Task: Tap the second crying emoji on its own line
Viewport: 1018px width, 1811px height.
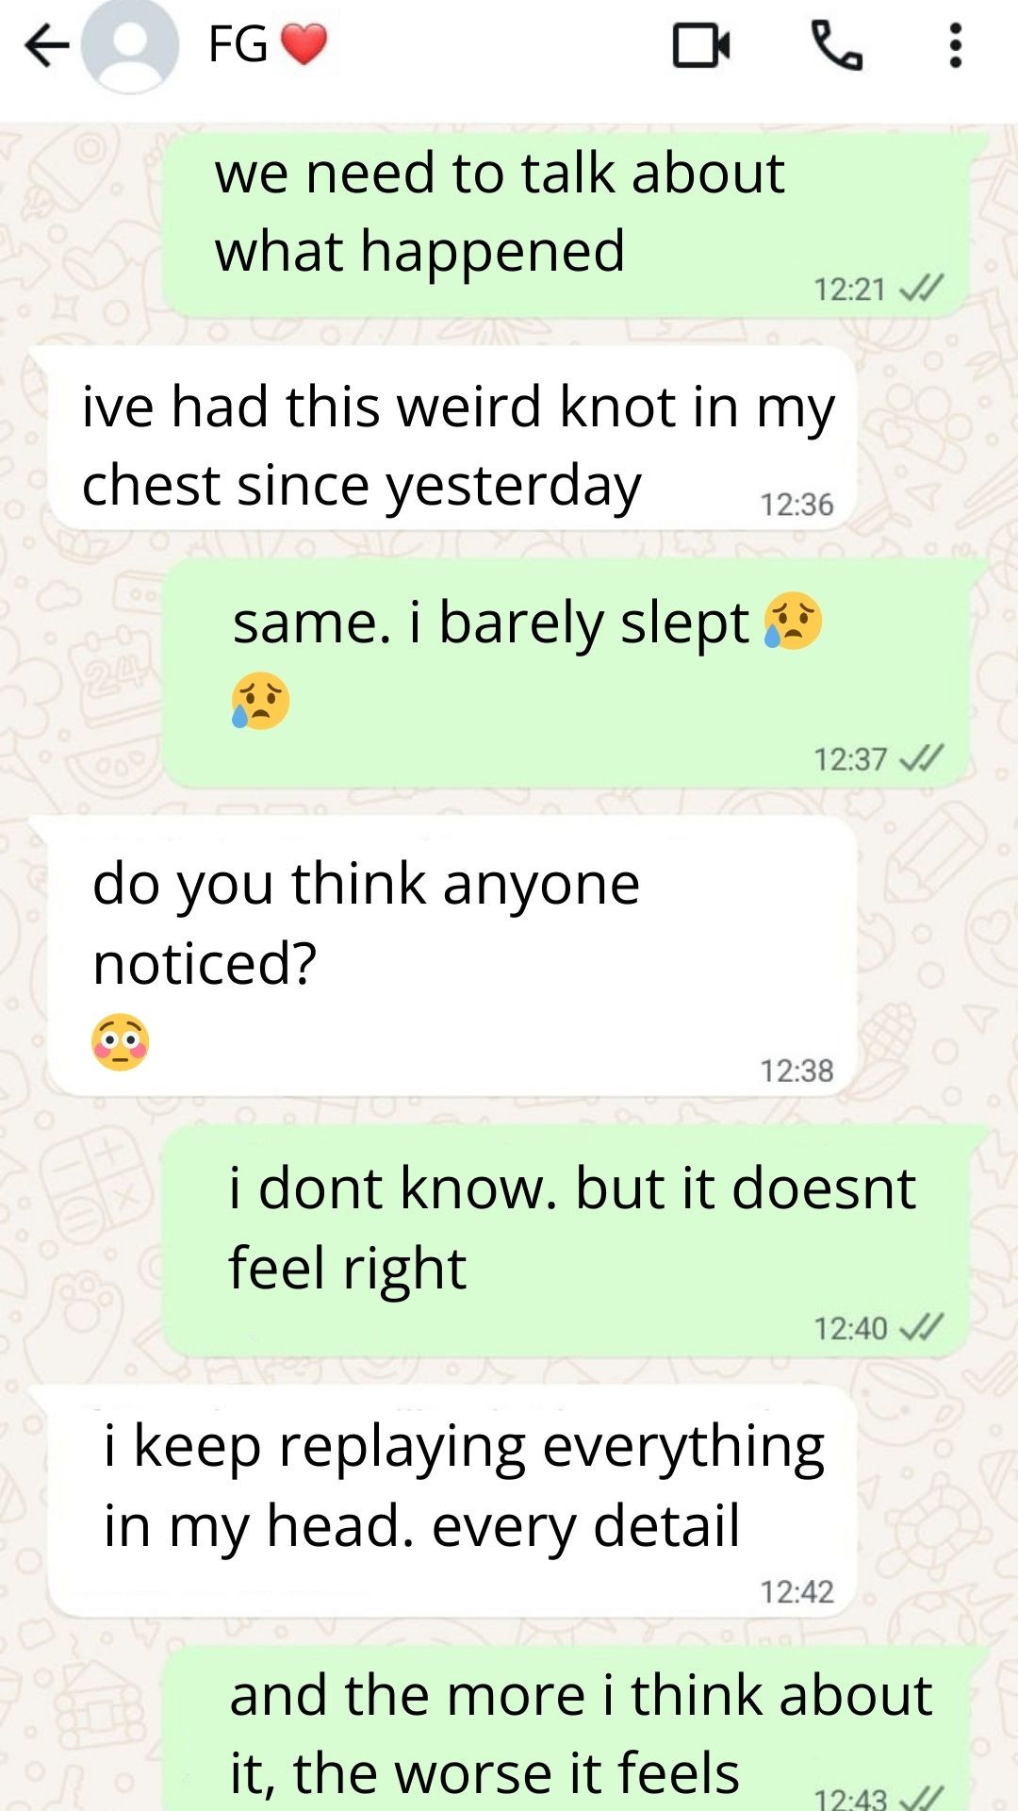Action: point(260,700)
